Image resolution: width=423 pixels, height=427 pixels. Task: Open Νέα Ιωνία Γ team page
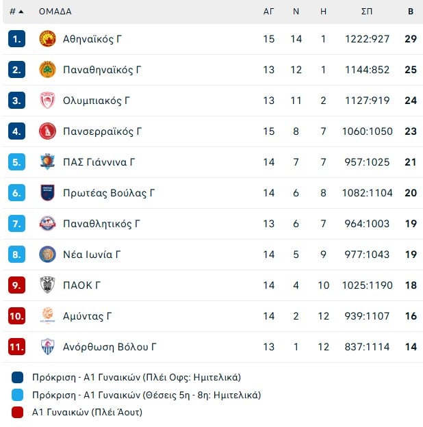click(x=92, y=255)
